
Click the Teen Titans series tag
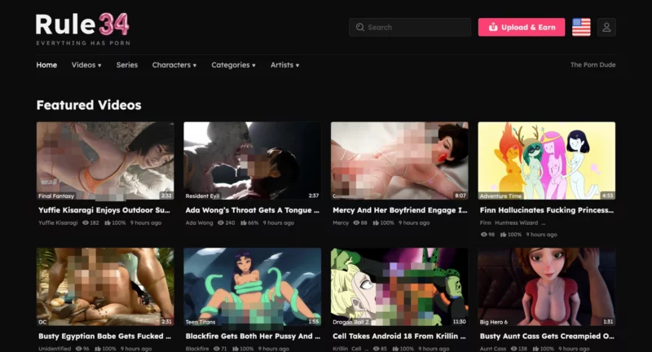[200, 322]
